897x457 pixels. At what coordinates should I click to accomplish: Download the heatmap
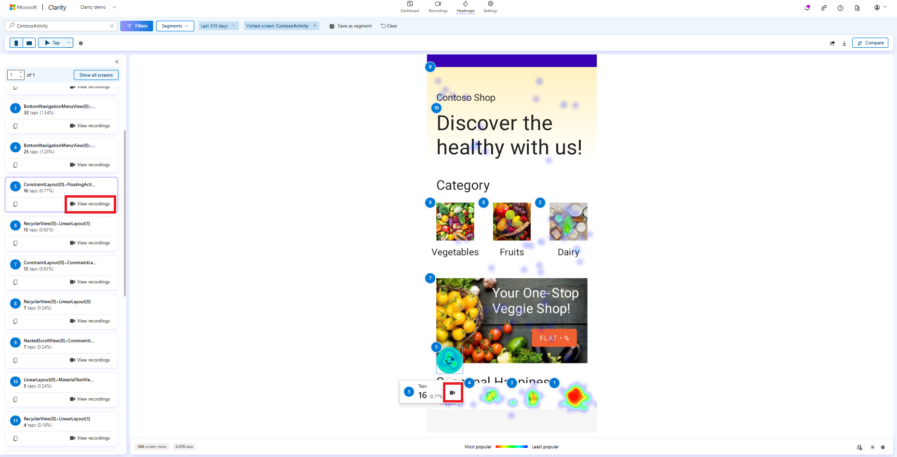pos(844,43)
